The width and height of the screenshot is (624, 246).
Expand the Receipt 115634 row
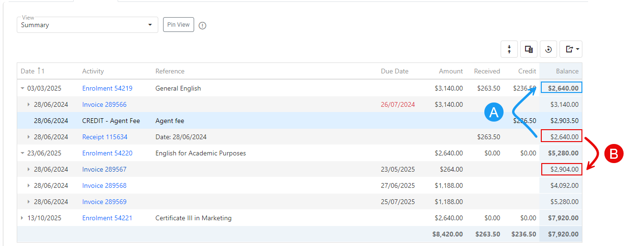pos(28,137)
